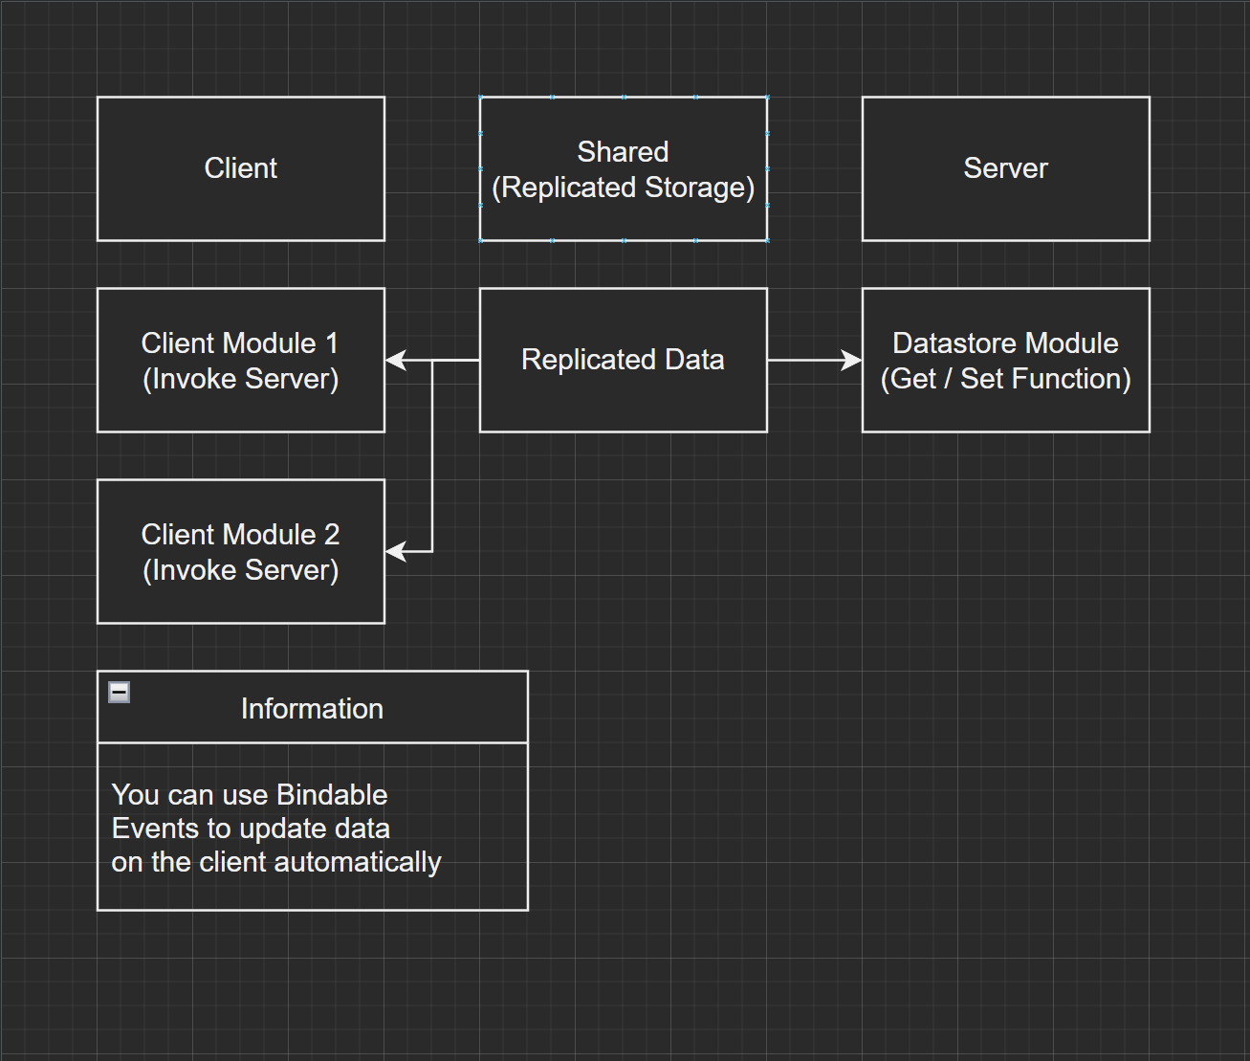Viewport: 1250px width, 1061px height.
Task: Select the Information container header
Action: click(313, 708)
